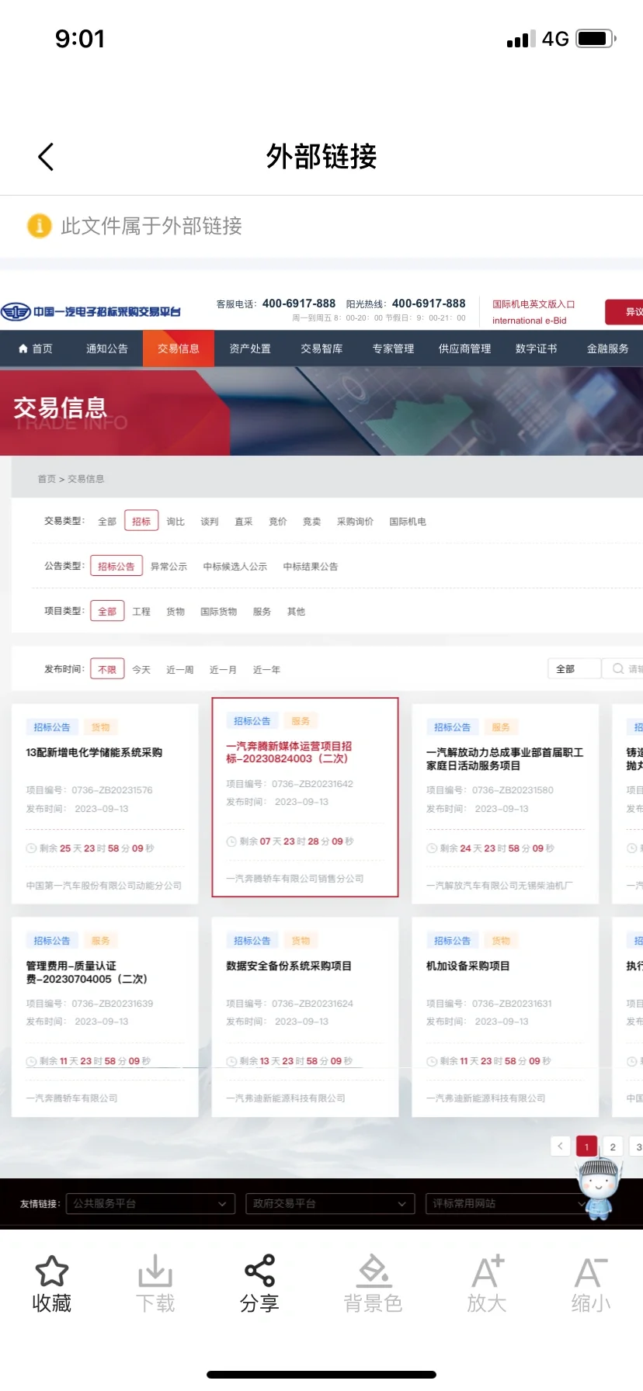Open the 专家管理 menu item

393,349
